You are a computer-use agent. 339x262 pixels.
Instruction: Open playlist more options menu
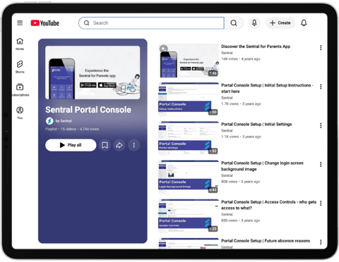click(134, 145)
